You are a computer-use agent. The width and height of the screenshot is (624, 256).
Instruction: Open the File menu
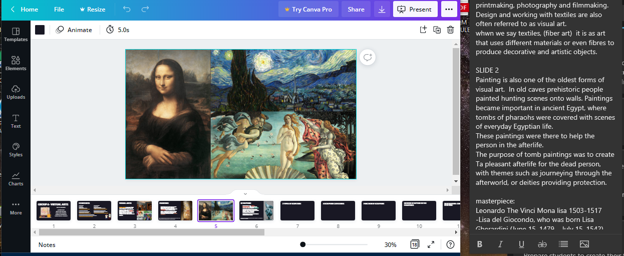click(59, 9)
